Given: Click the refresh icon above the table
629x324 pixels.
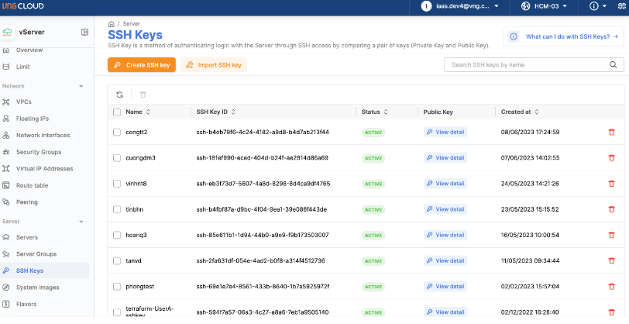Looking at the screenshot, I should [x=119, y=95].
